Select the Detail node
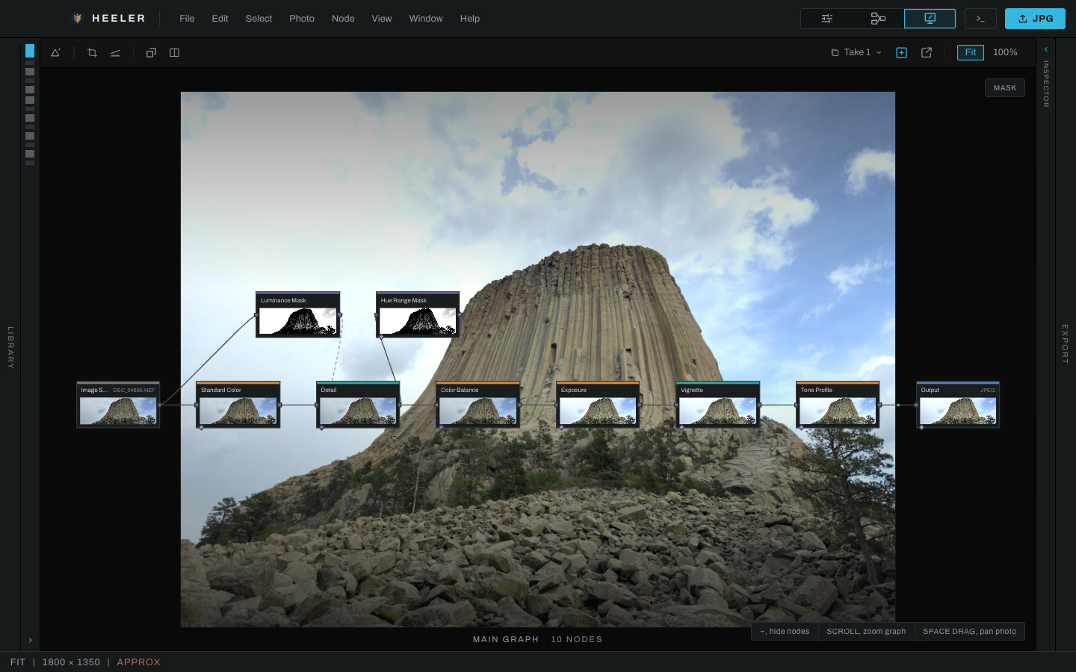The image size is (1076, 672). click(358, 405)
